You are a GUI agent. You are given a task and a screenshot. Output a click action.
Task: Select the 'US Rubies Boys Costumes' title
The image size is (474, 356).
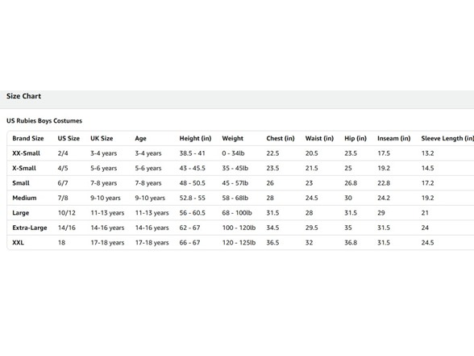point(44,121)
